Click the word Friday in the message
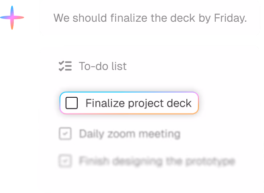Viewport: 264px width, 193px height. [x=230, y=18]
